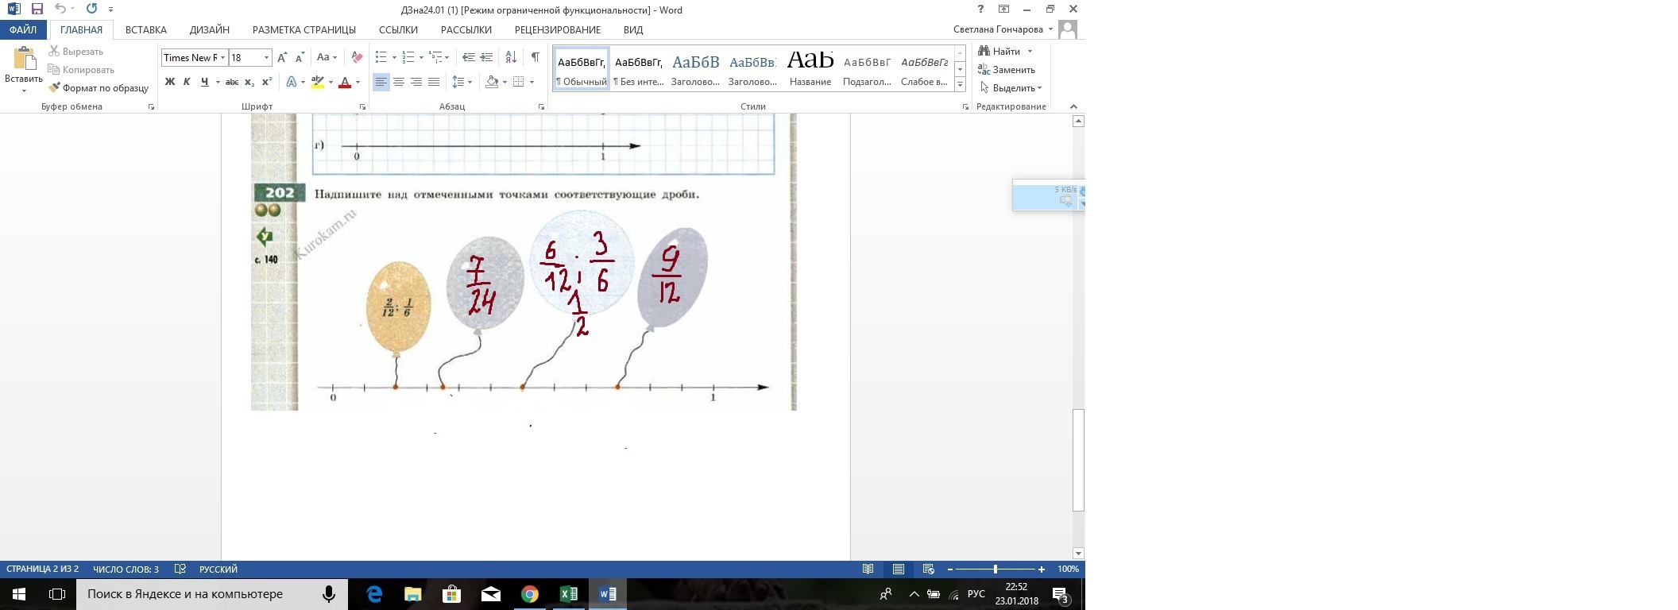1678x610 pixels.
Task: Save the document from the quick access toolbar
Action: tap(37, 10)
